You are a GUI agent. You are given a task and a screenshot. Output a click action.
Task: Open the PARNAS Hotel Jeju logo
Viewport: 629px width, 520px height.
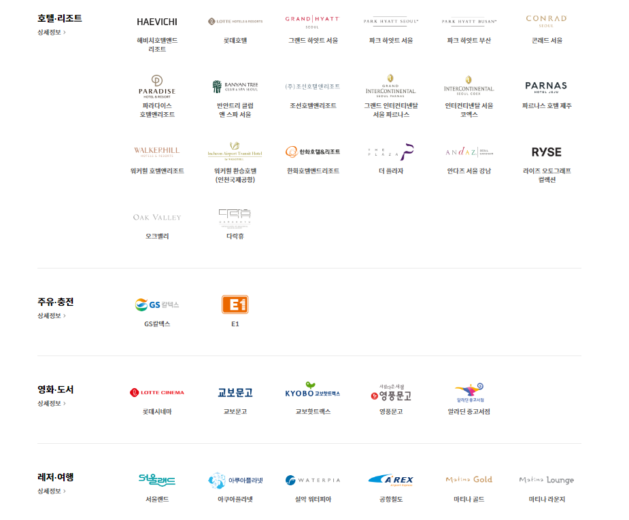(546, 87)
